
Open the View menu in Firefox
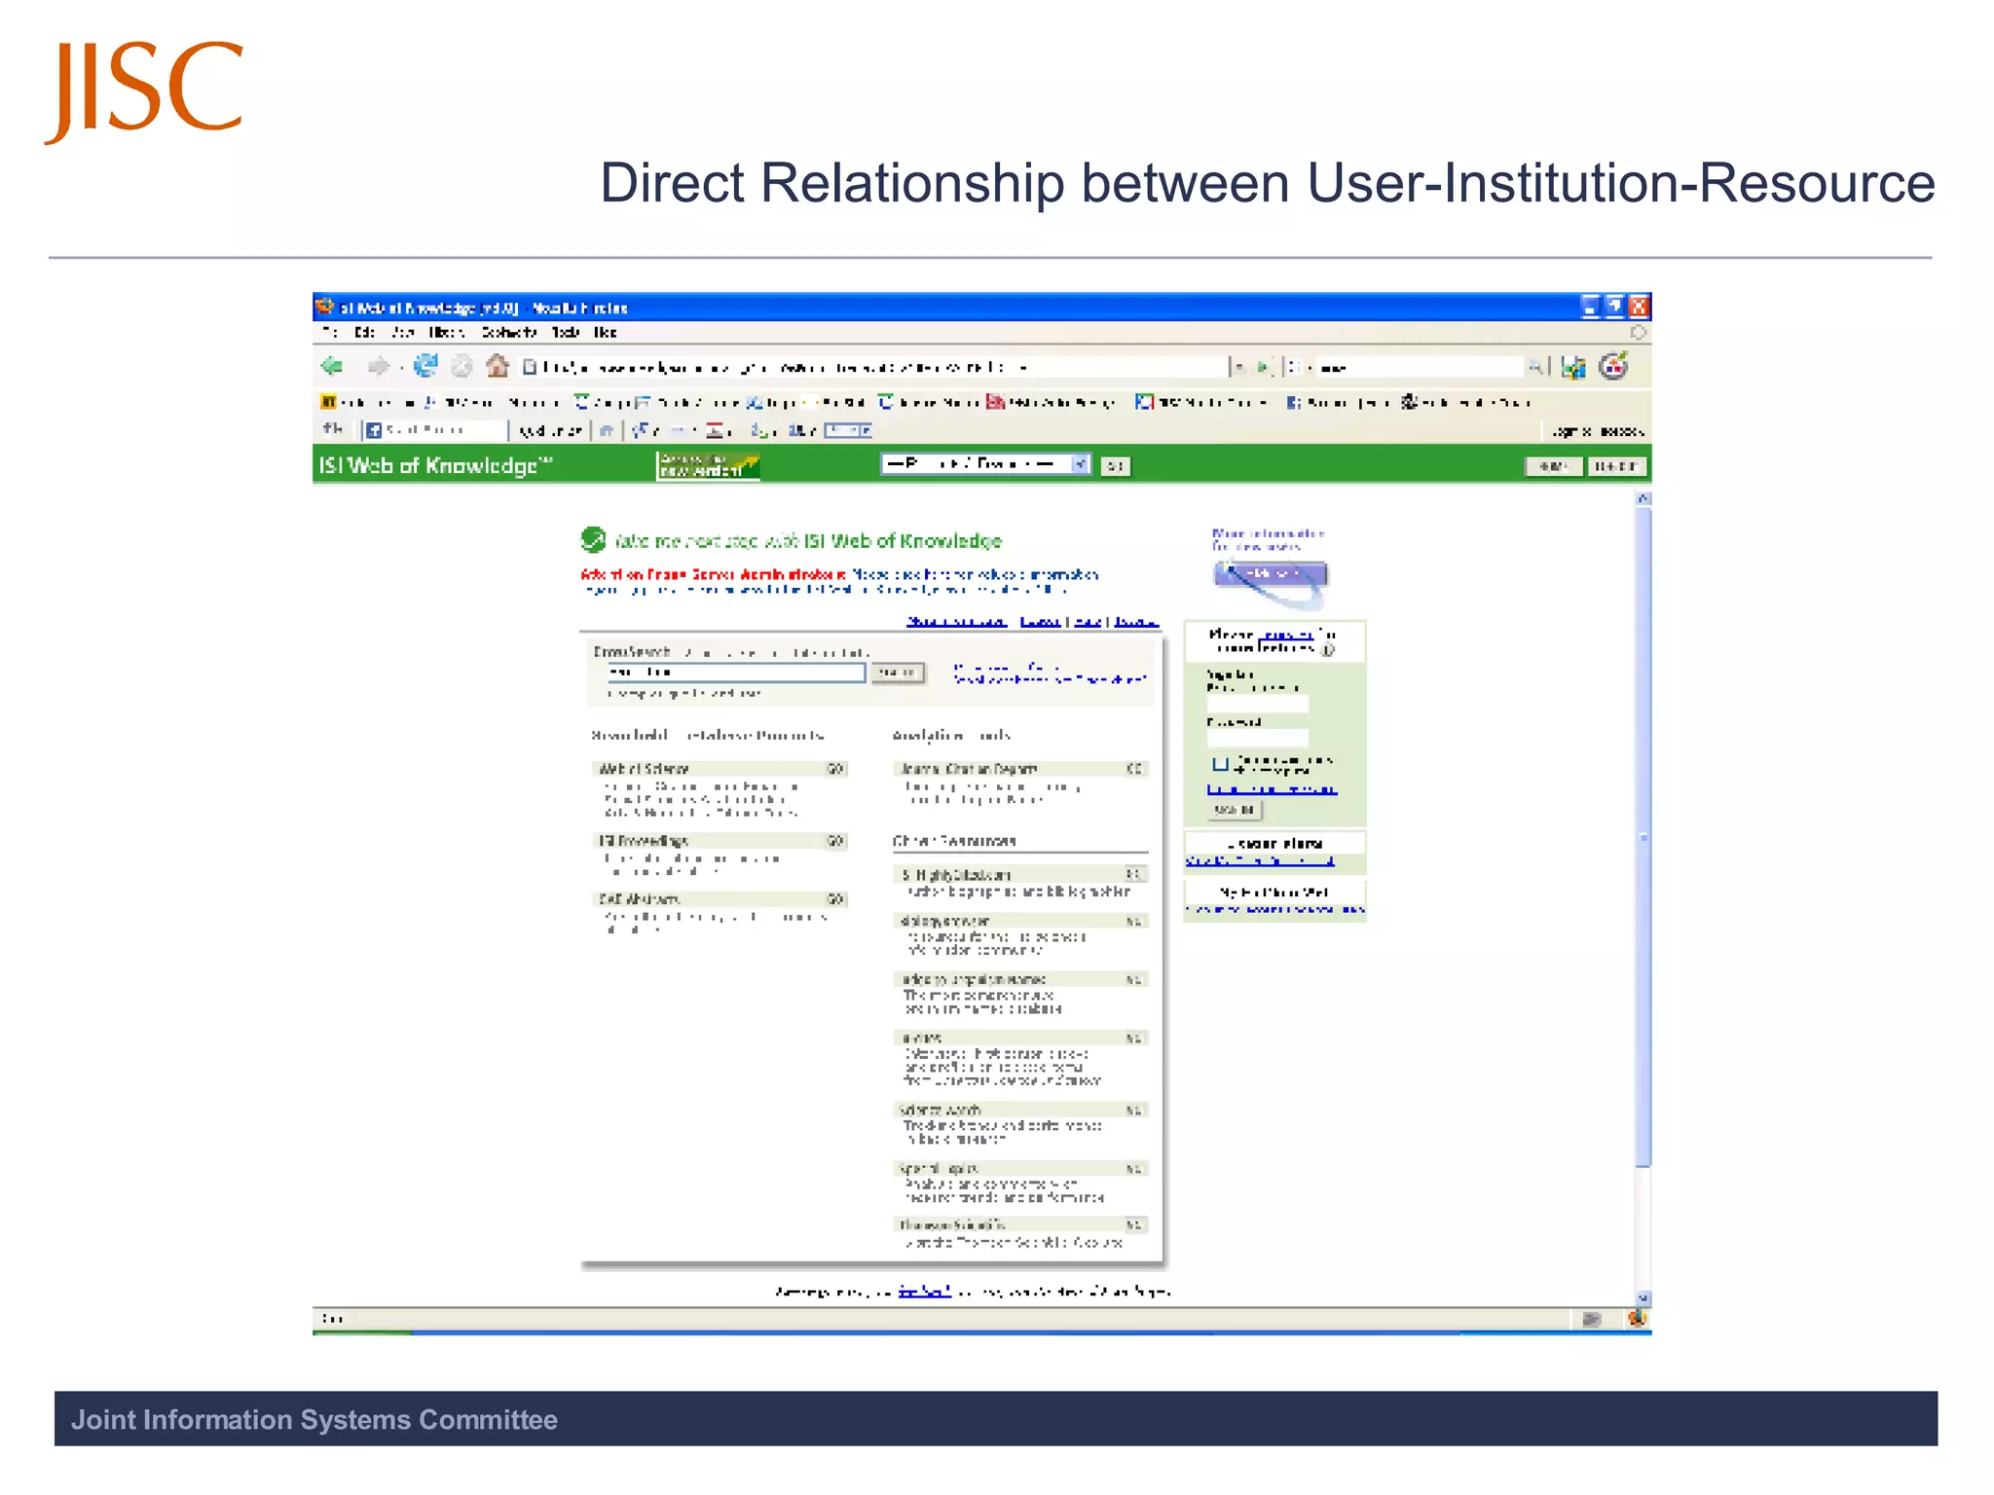(403, 332)
